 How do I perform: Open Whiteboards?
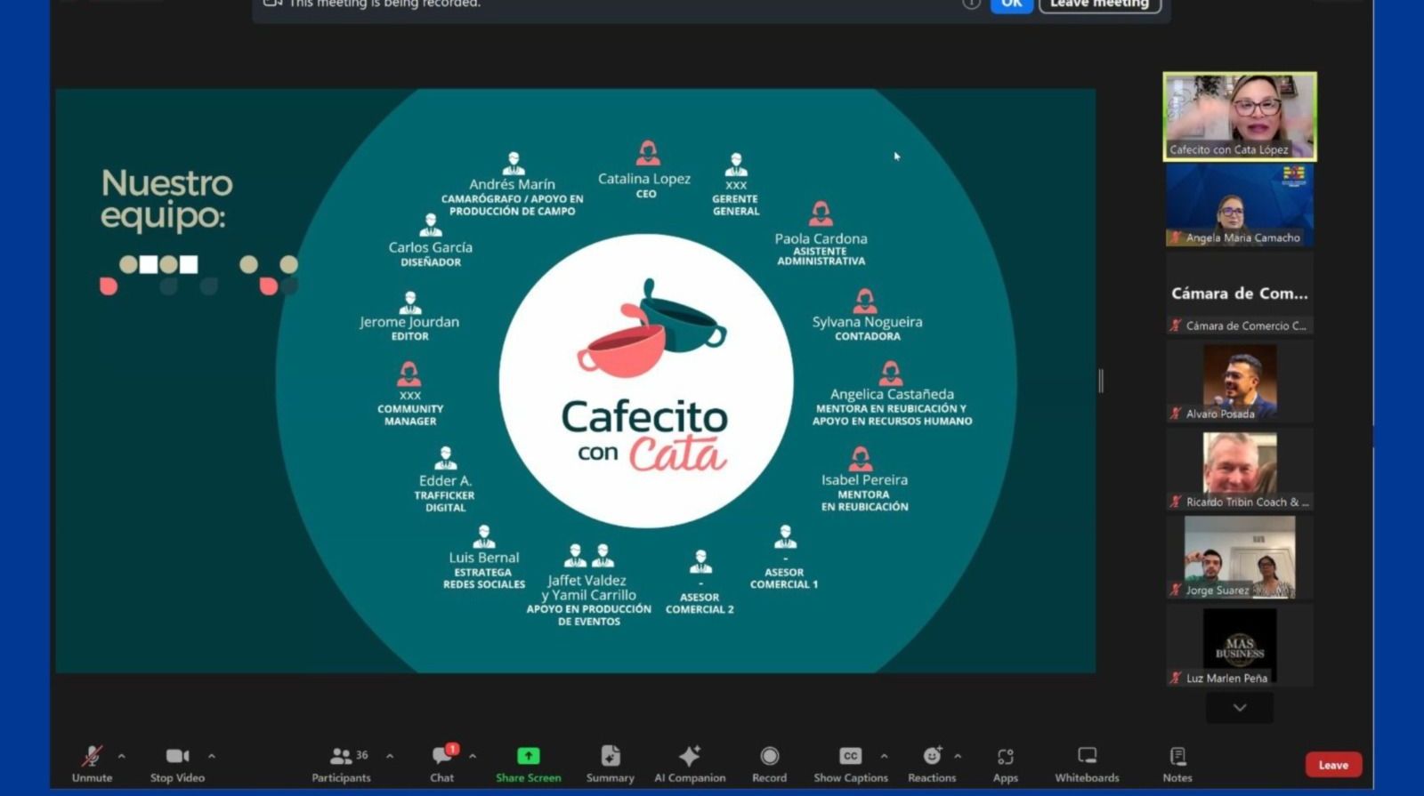pyautogui.click(x=1087, y=763)
